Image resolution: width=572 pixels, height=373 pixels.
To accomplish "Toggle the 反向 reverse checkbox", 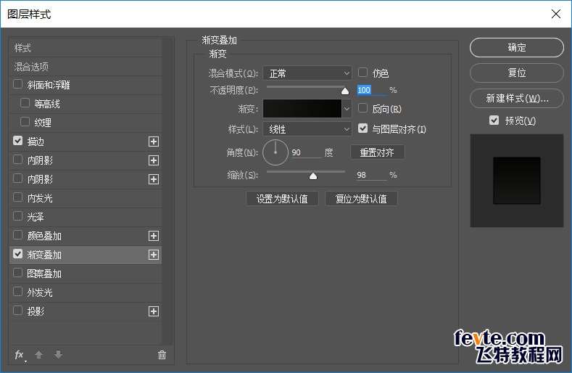I will click(362, 108).
